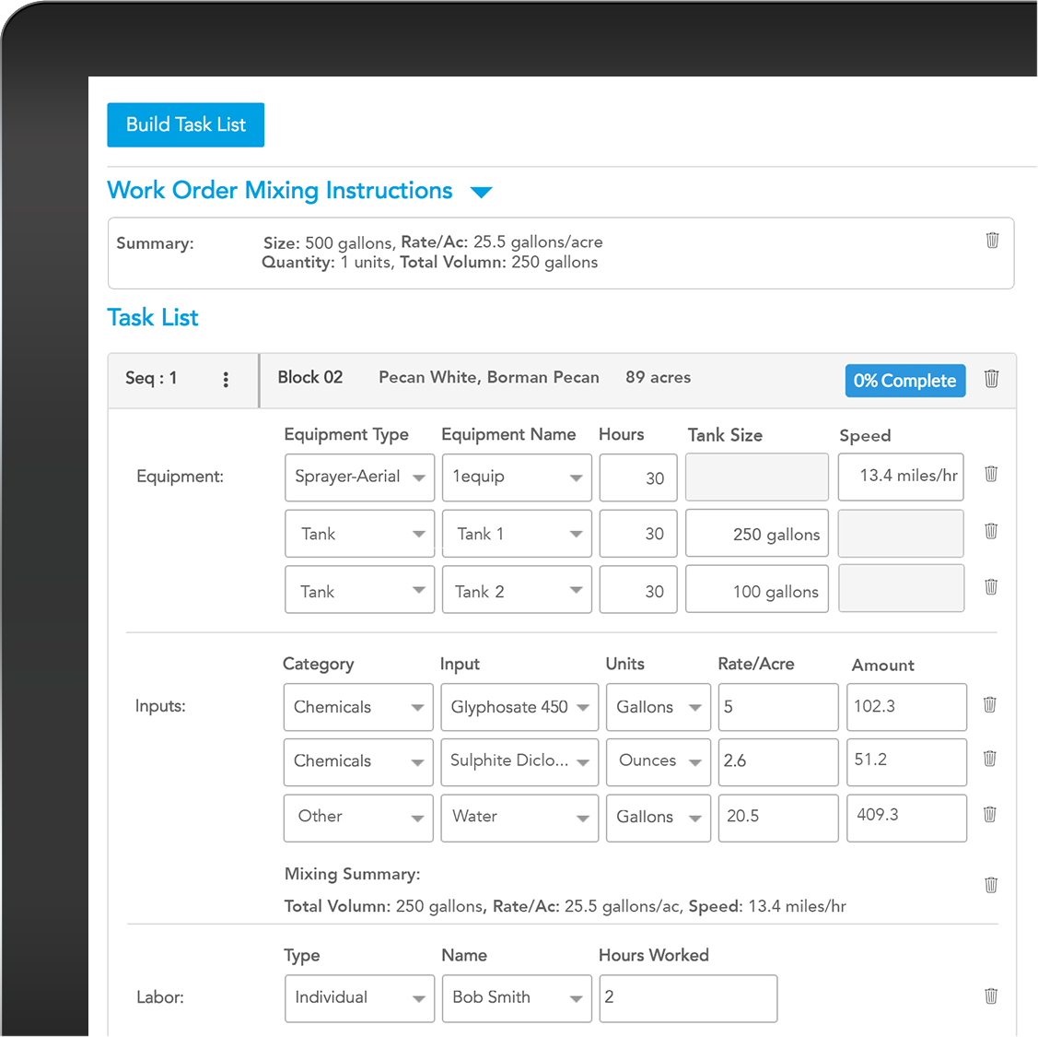The image size is (1038, 1037).
Task: Delete the Tank 2 equipment row
Action: (991, 586)
